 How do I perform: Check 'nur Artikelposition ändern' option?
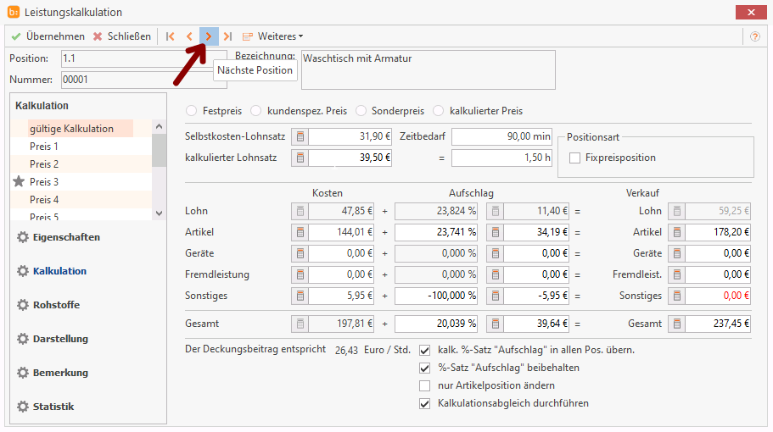[425, 385]
